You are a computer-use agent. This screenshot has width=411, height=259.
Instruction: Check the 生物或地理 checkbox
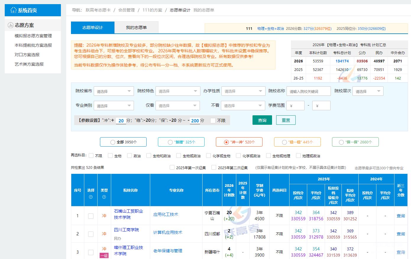pyautogui.click(x=268, y=156)
